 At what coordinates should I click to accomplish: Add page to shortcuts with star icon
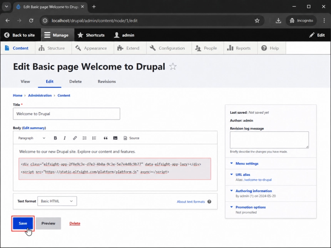[x=173, y=67]
